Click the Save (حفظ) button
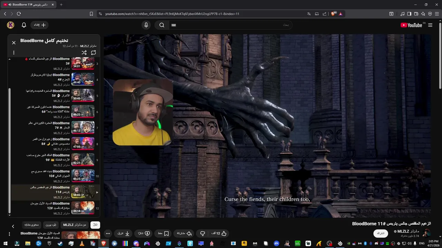The width and height of the screenshot is (442, 248). pyautogui.click(x=163, y=234)
